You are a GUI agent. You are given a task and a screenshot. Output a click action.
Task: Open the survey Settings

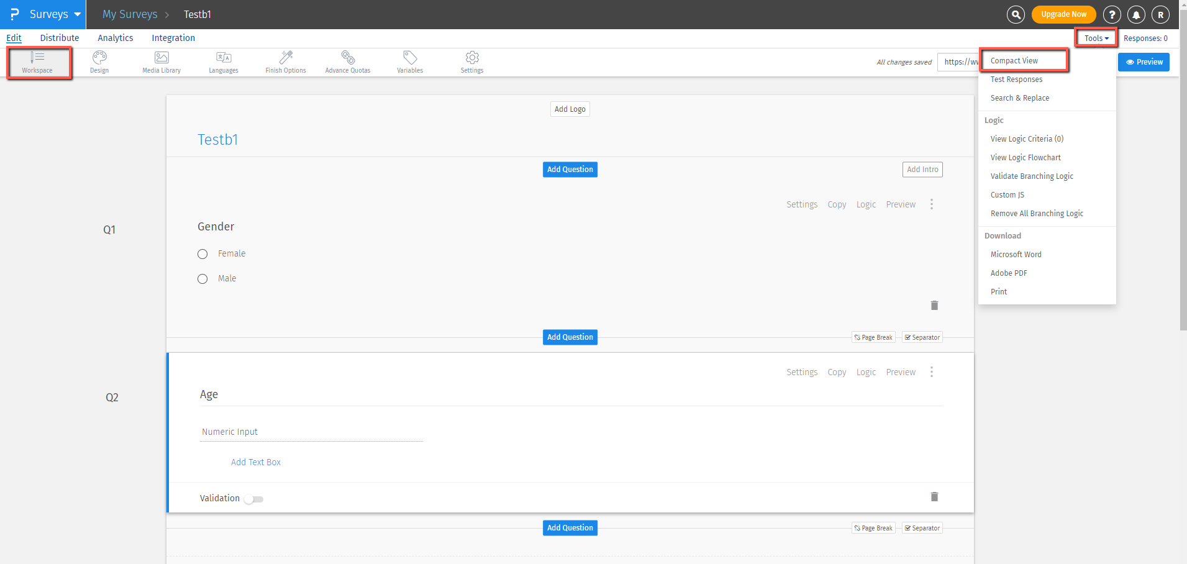(471, 61)
